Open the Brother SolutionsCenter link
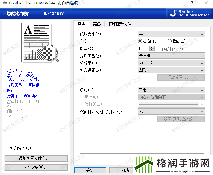The width and height of the screenshot is (213, 175). click(x=189, y=13)
